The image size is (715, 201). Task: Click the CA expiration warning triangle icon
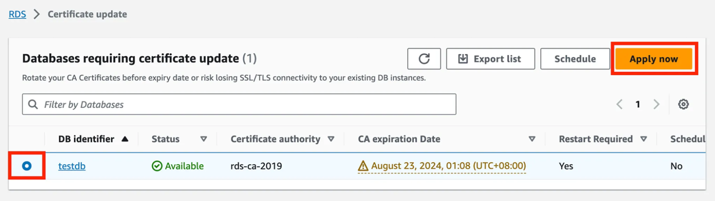pos(363,166)
